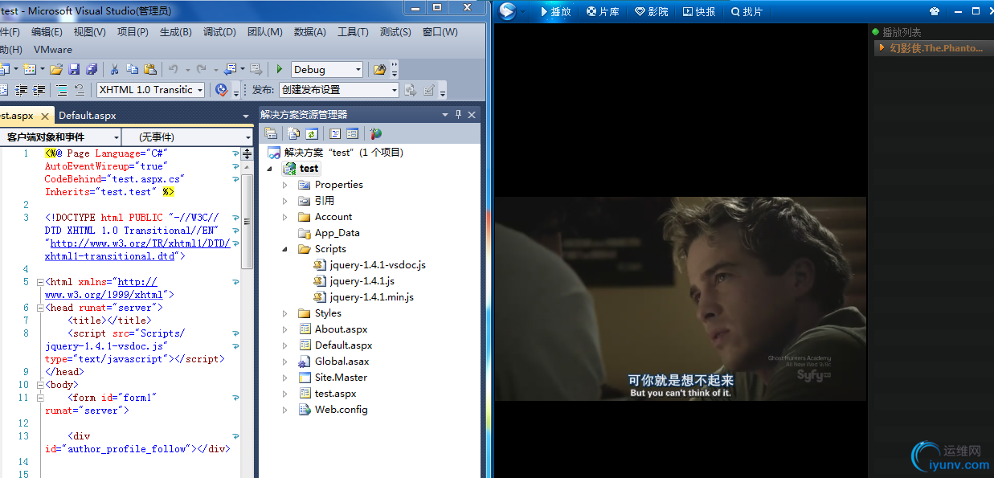The height and width of the screenshot is (478, 994).
Task: Click the skin shirt icon in player
Action: pos(935,11)
